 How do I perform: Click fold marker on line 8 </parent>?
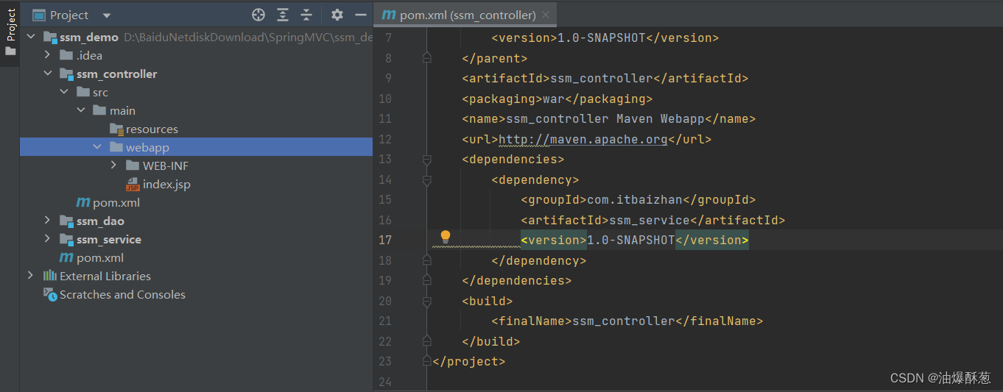pos(426,58)
